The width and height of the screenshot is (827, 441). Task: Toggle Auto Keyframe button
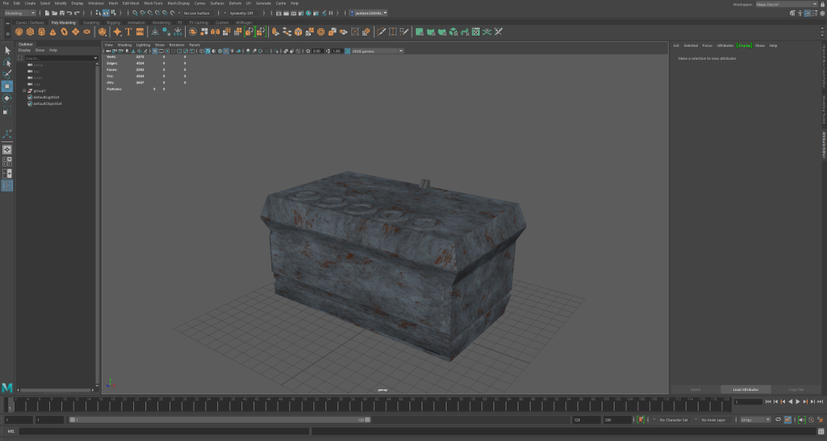[640, 420]
